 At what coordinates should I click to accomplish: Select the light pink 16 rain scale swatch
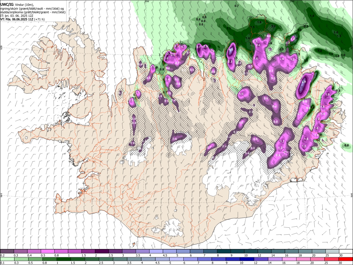coord(289,259)
